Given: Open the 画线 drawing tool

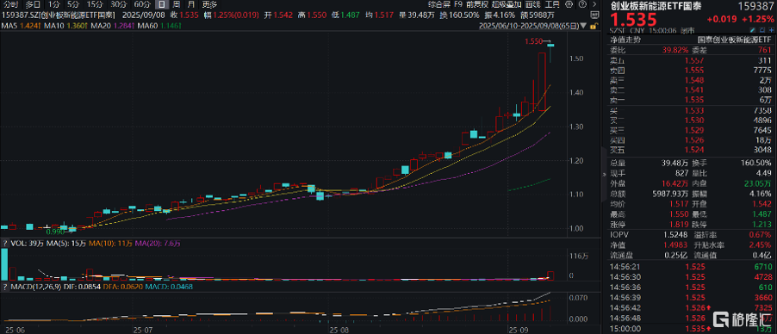Looking at the screenshot, I should pos(532,4).
